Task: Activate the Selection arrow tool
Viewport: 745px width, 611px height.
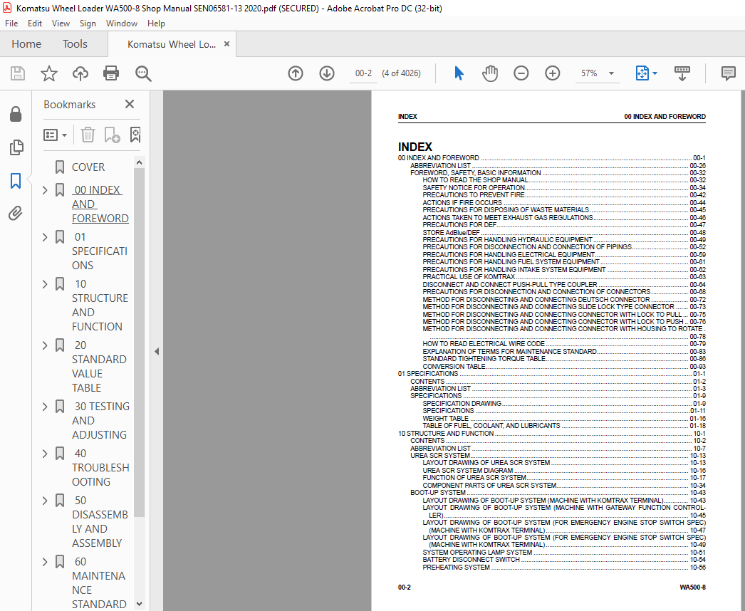Action: [x=459, y=73]
